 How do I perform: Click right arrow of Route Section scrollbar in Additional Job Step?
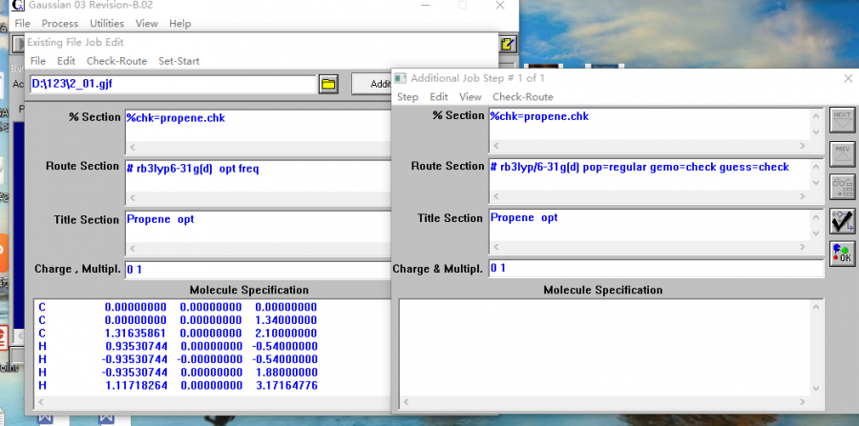pyautogui.click(x=803, y=196)
